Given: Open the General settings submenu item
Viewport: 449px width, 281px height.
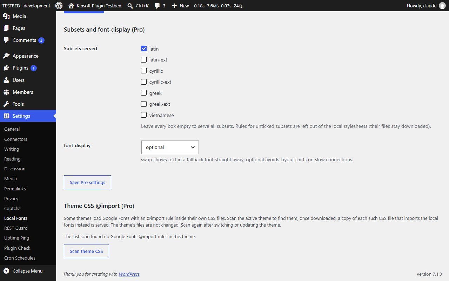Looking at the screenshot, I should pyautogui.click(x=12, y=129).
